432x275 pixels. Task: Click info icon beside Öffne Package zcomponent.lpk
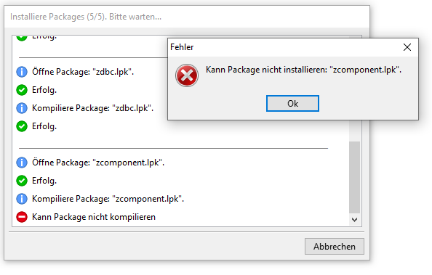click(22, 163)
